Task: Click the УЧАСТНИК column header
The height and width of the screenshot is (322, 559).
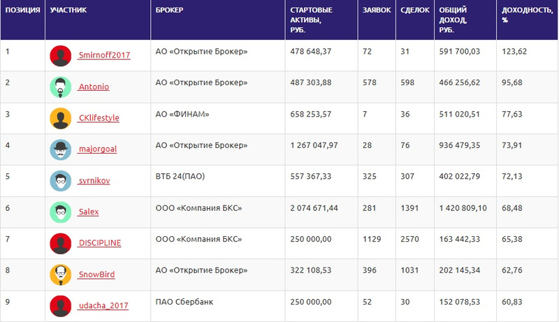Action: [x=68, y=11]
